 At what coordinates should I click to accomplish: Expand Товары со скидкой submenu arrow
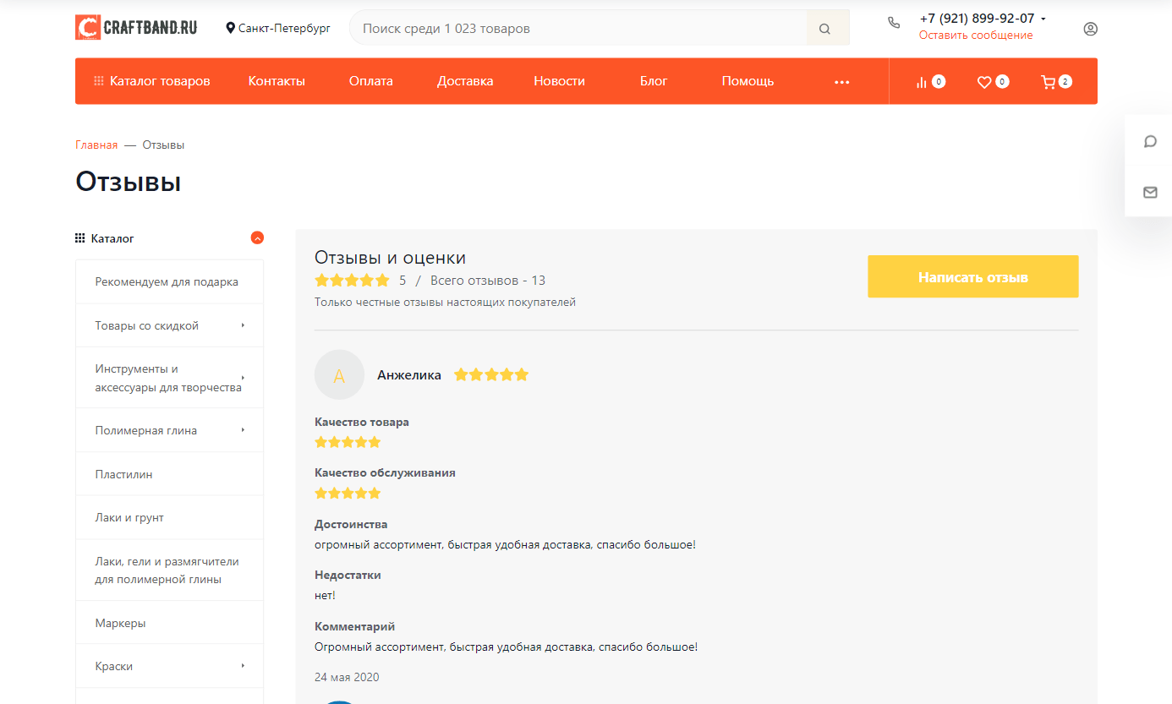tap(243, 325)
